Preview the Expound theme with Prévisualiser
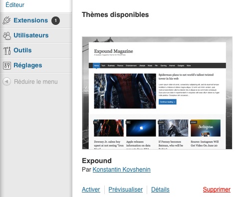This screenshot has height=197, width=240. point(126,190)
